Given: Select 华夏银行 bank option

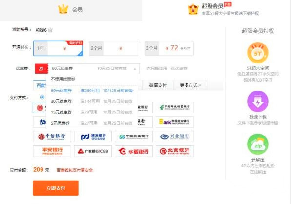Looking at the screenshot, I should click(134, 151).
